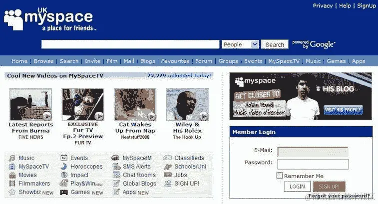Screen dimensions: 378x204
Task: Open Film in the navigation bar
Action: tap(112, 61)
